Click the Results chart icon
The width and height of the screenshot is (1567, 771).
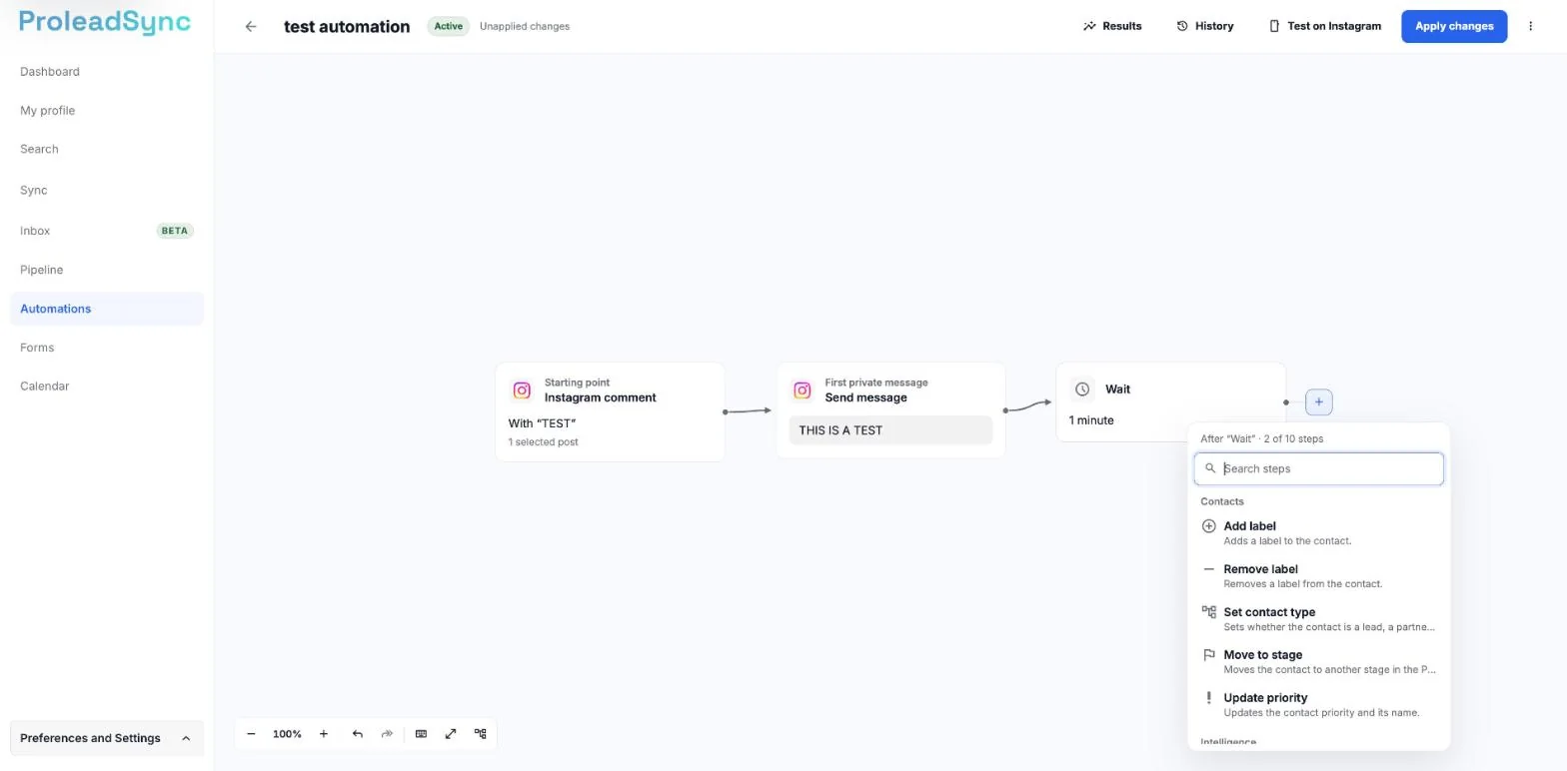1089,26
